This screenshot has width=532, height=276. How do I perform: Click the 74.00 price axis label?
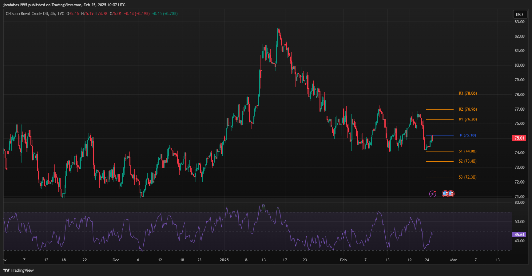click(519, 153)
